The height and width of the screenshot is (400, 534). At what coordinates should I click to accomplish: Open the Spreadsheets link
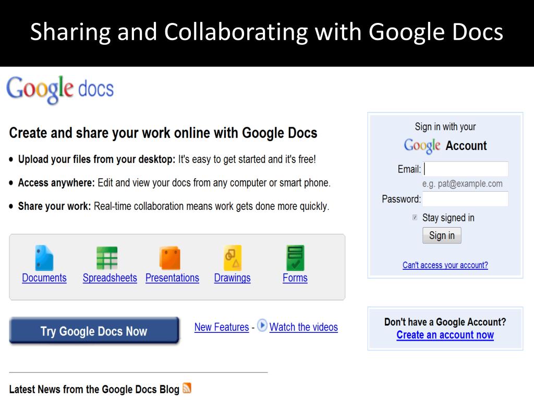[x=110, y=278]
